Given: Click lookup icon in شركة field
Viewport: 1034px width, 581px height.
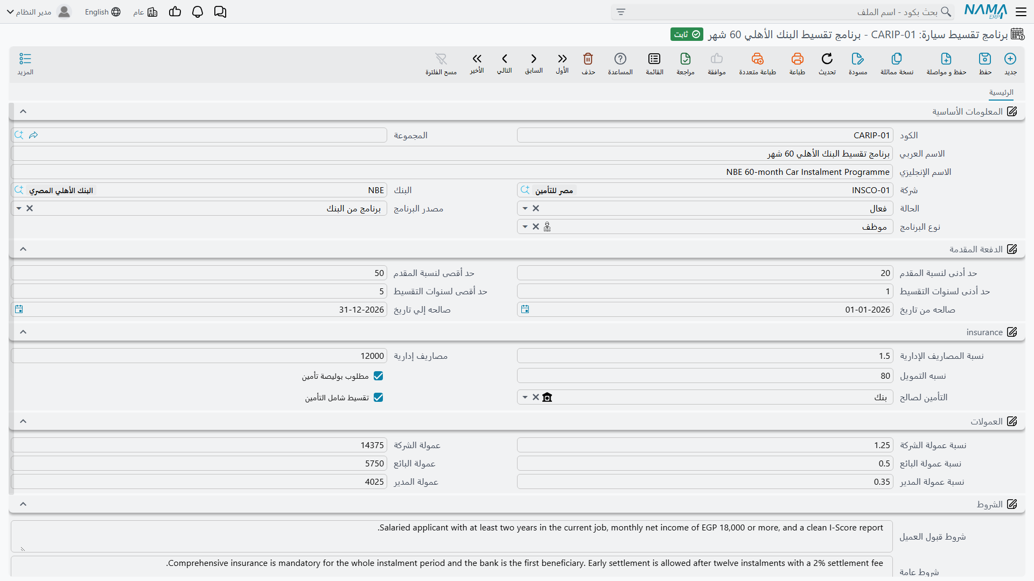Looking at the screenshot, I should [525, 190].
